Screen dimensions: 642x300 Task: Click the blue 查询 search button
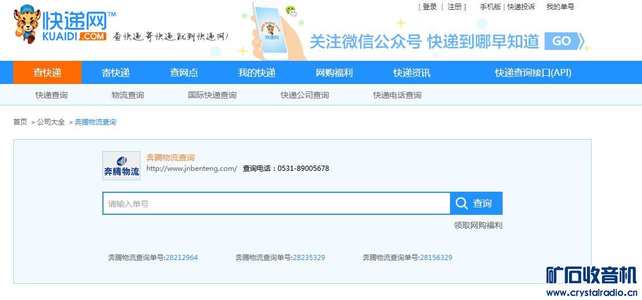click(476, 203)
